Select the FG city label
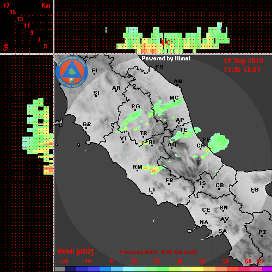This screenshot has height=272, width=272. [255, 190]
